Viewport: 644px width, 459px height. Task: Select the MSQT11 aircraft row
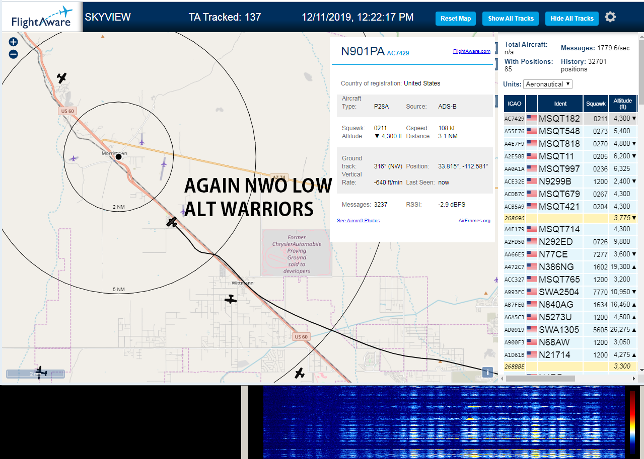tap(570, 156)
